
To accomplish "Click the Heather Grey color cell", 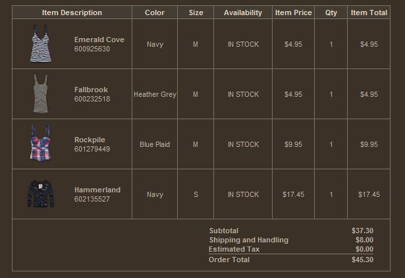I will (x=155, y=94).
